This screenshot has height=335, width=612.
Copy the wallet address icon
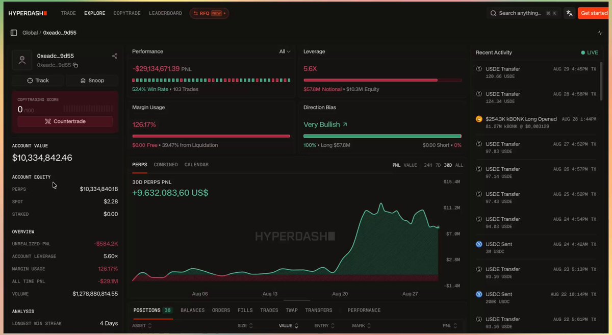tap(75, 65)
